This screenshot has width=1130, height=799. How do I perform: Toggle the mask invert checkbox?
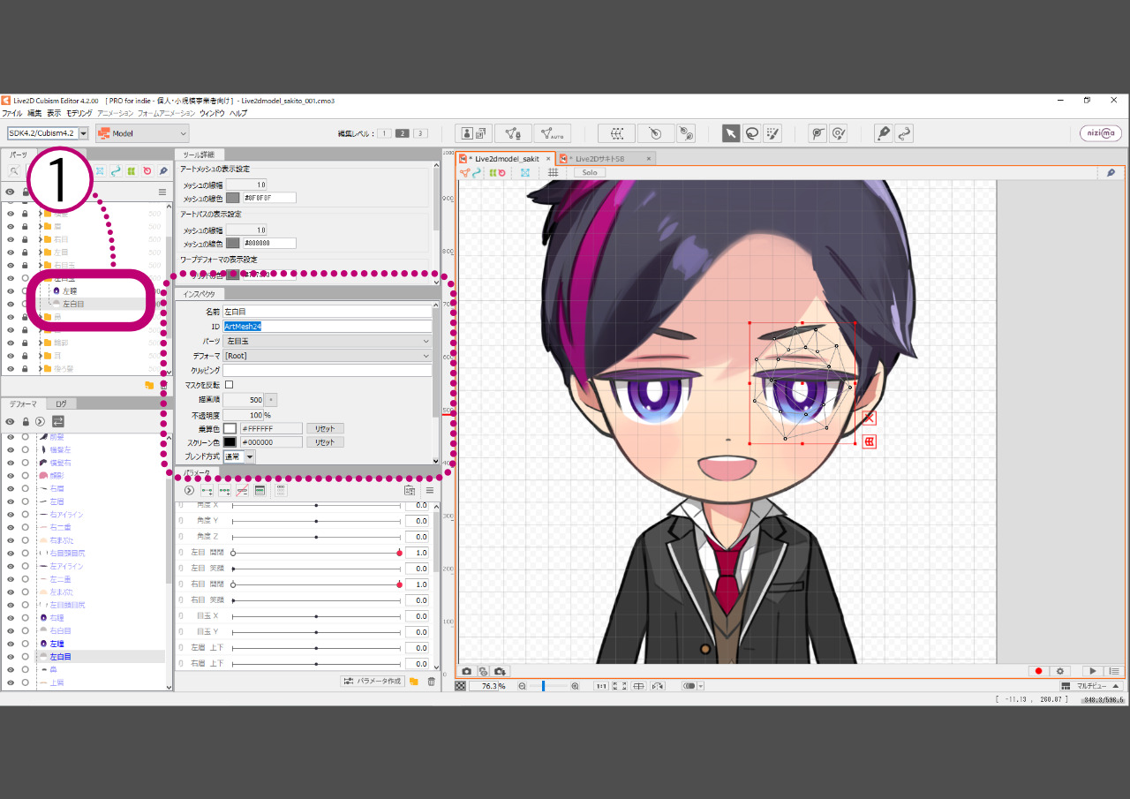coord(230,385)
